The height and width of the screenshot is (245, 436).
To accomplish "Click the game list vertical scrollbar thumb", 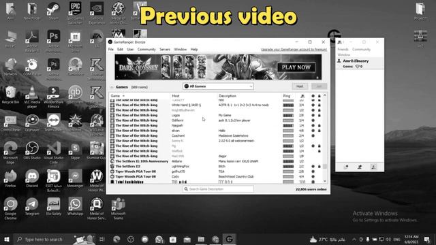I will pos(325,166).
